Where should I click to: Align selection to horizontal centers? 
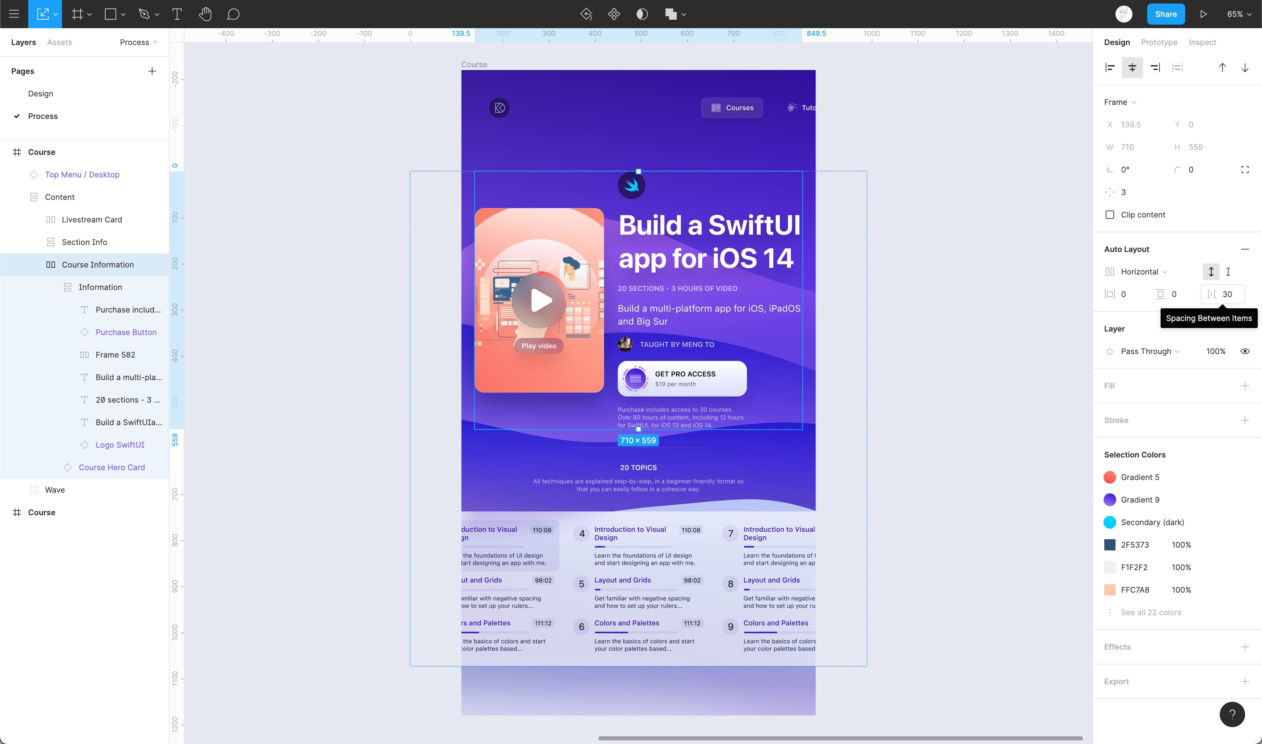pyautogui.click(x=1132, y=68)
